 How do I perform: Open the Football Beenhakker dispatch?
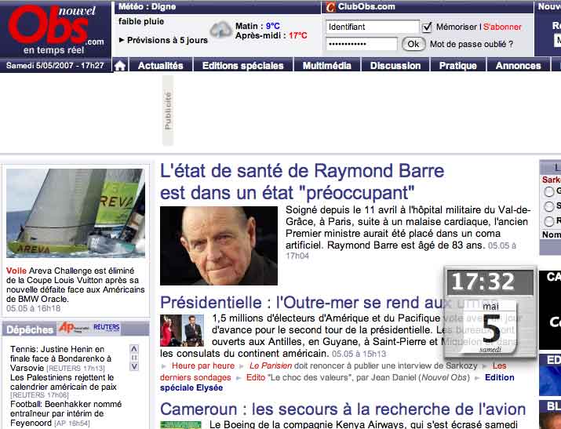(x=66, y=413)
